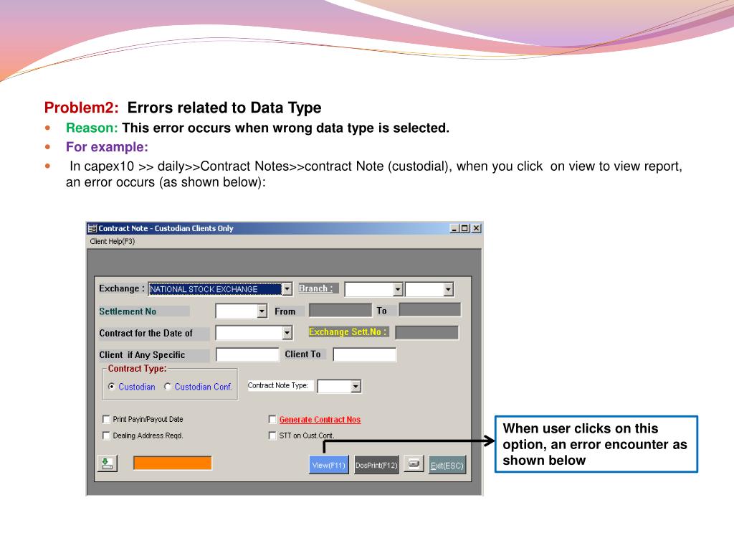
Task: Click the Settlement No label
Action: click(x=128, y=311)
